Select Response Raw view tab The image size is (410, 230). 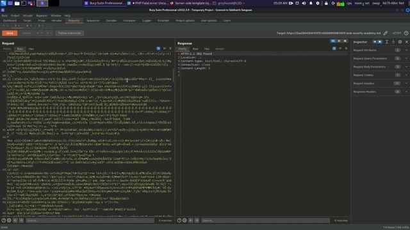(x=195, y=49)
